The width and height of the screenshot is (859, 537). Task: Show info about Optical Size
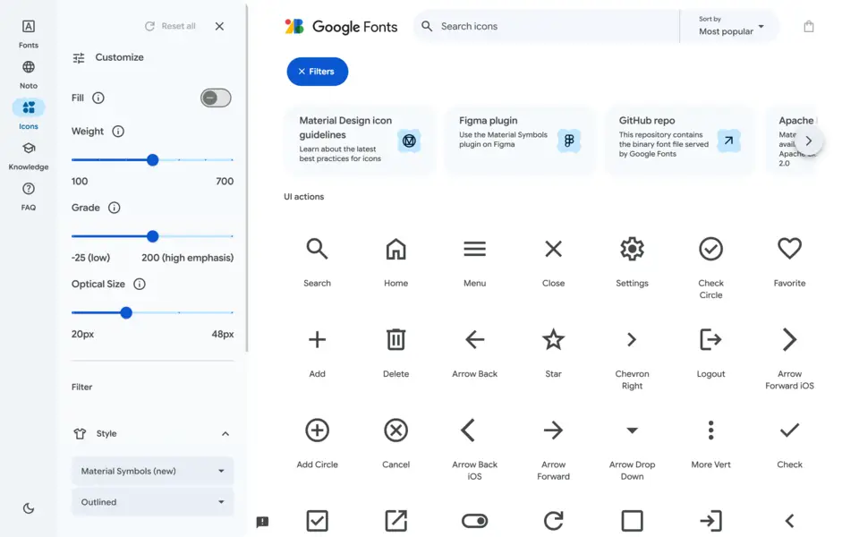(x=140, y=284)
